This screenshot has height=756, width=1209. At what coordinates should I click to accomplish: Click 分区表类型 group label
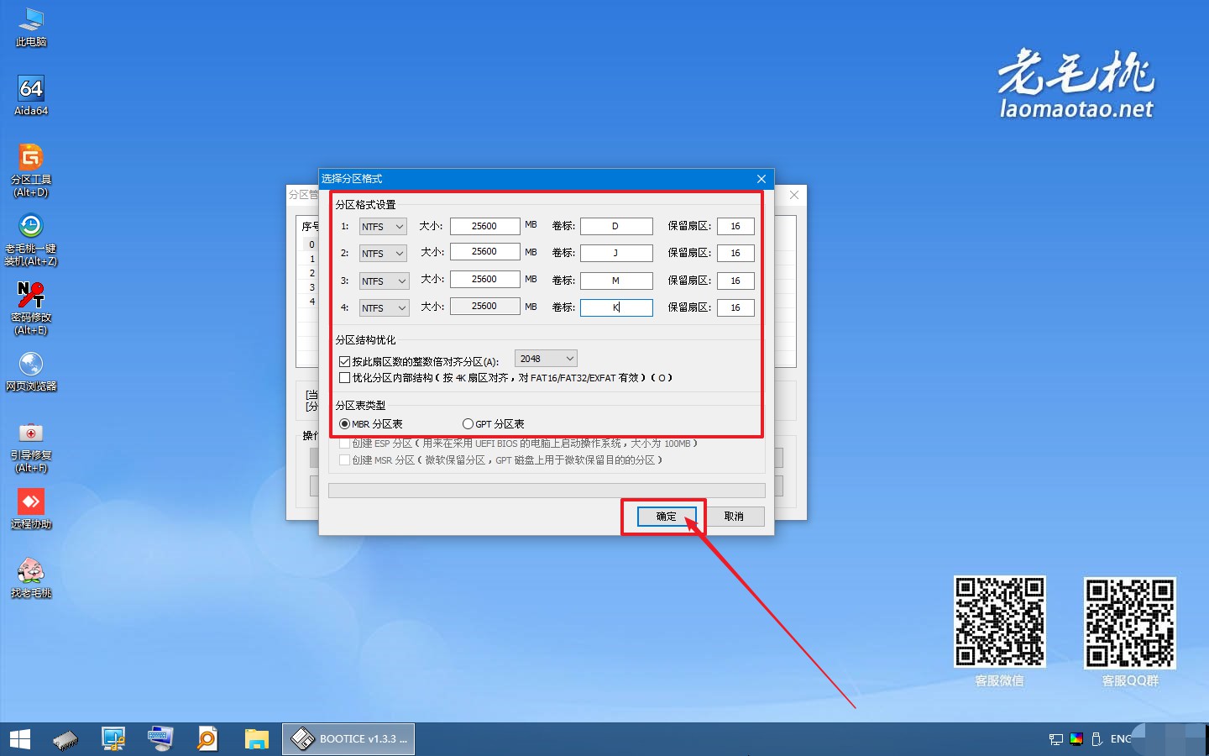(x=360, y=406)
